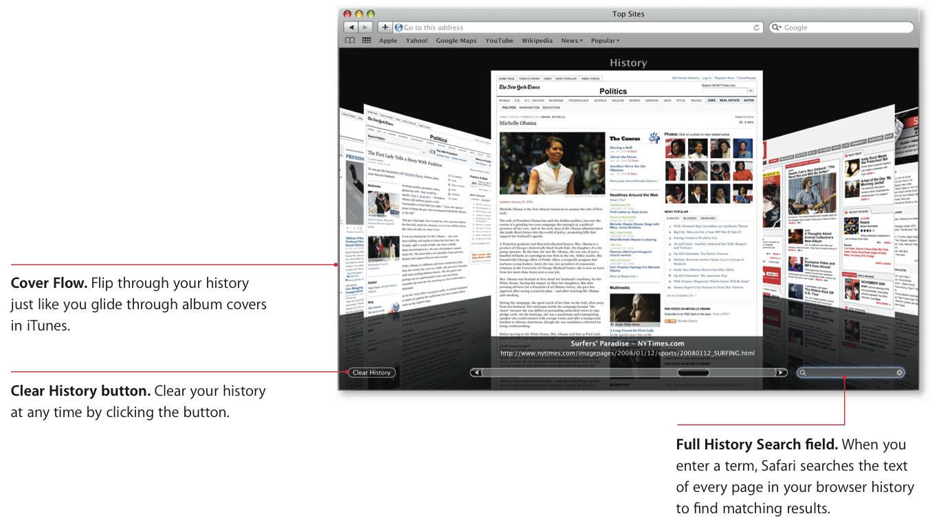
Task: Click the Cover Flow left scroll arrow
Action: pos(475,372)
